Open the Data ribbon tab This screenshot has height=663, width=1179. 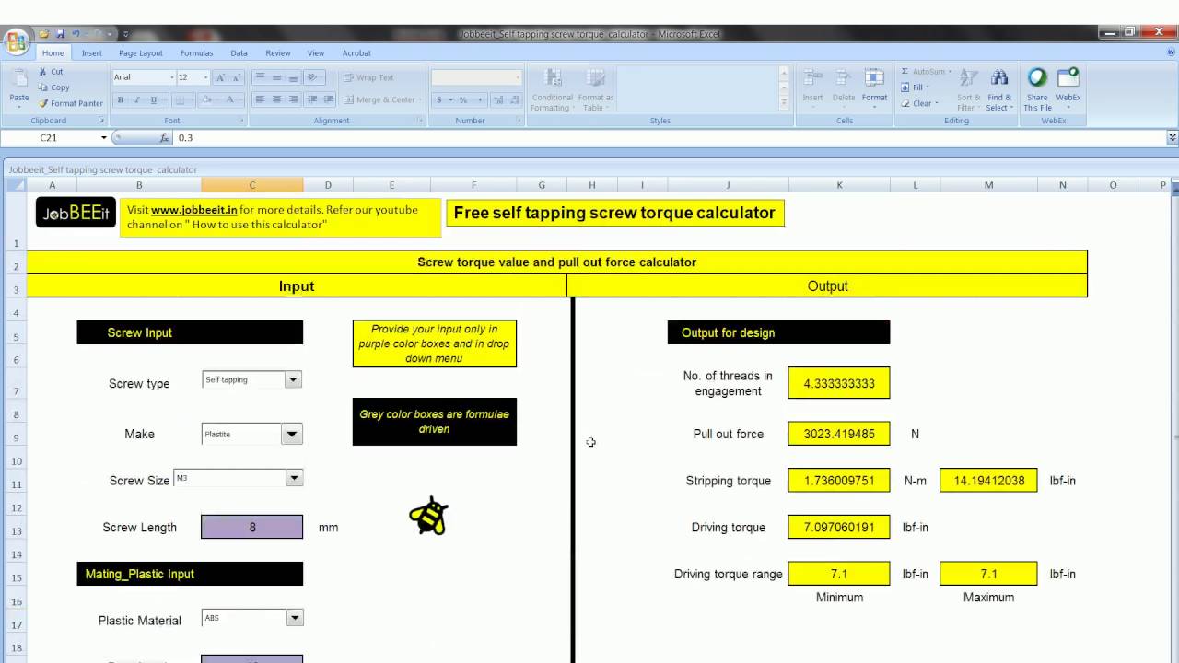pyautogui.click(x=239, y=53)
